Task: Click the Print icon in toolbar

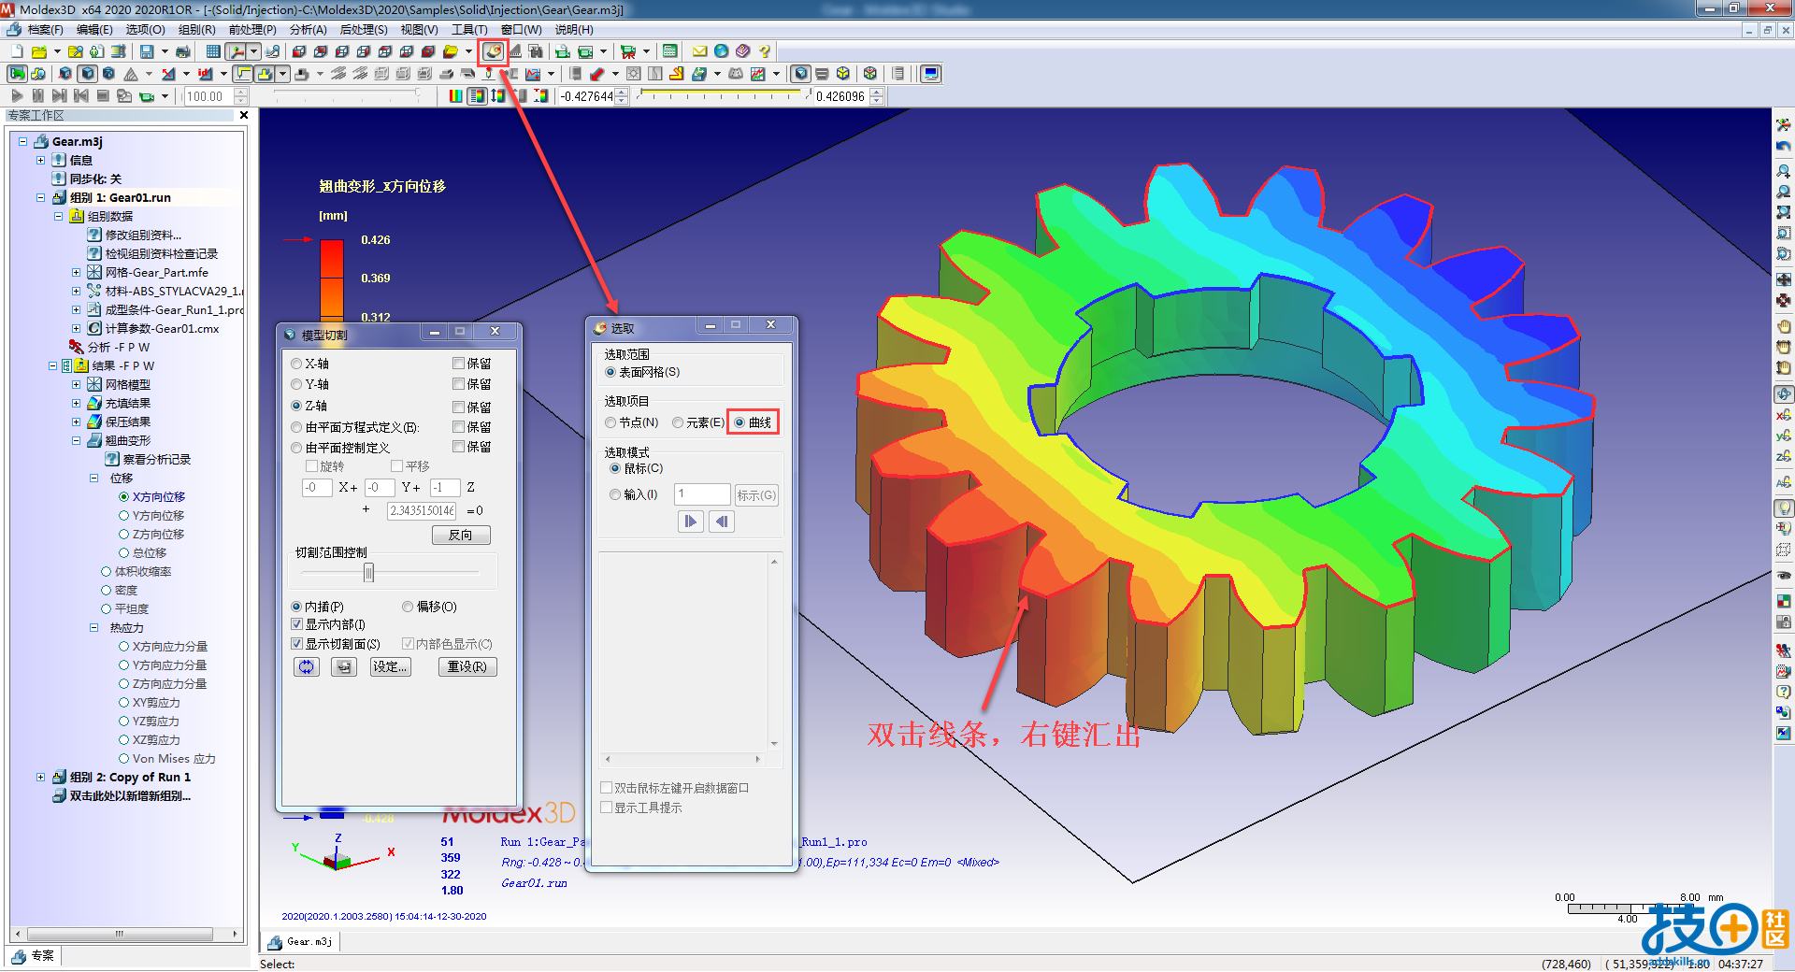Action: point(183,51)
